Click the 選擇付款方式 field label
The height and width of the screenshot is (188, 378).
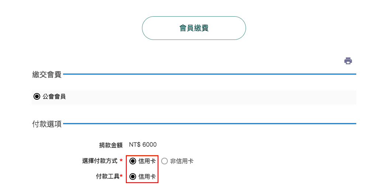[100, 161]
